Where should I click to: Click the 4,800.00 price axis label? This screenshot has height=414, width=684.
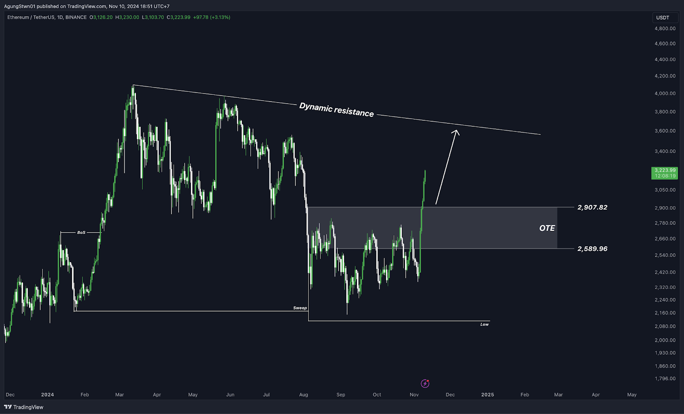coord(665,29)
